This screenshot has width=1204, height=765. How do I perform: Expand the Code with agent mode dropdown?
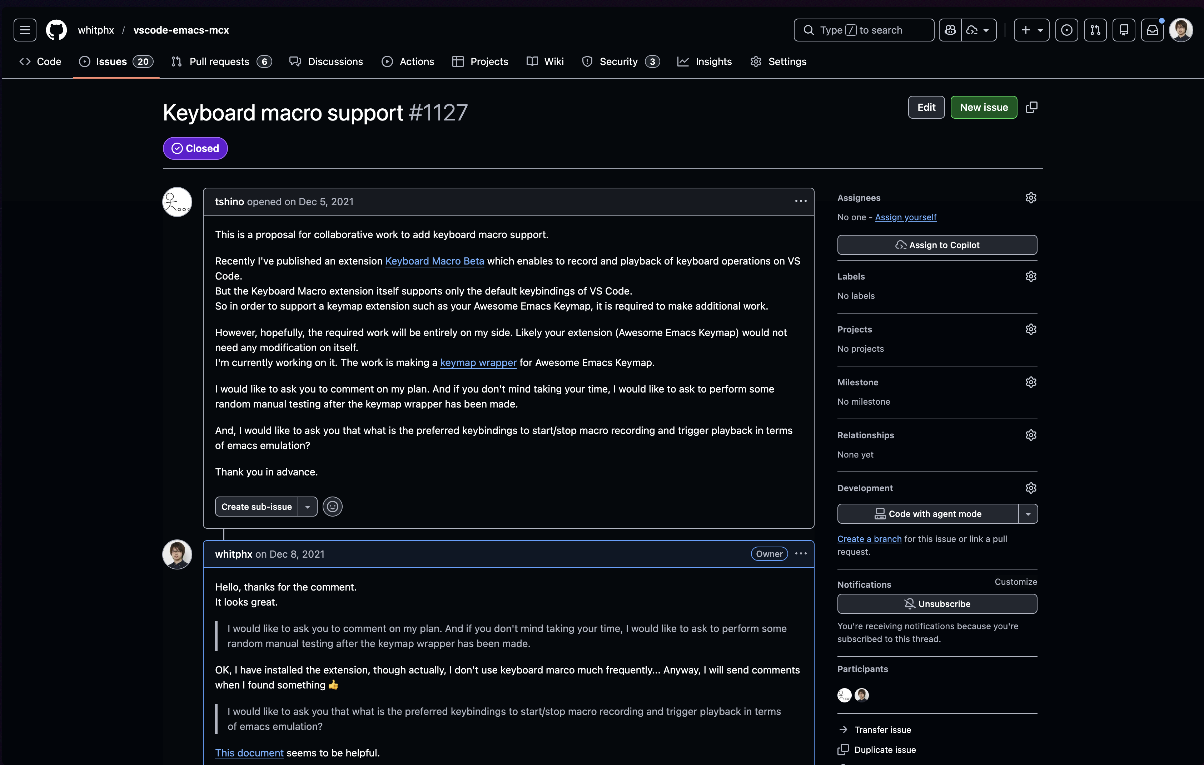[x=1028, y=514]
